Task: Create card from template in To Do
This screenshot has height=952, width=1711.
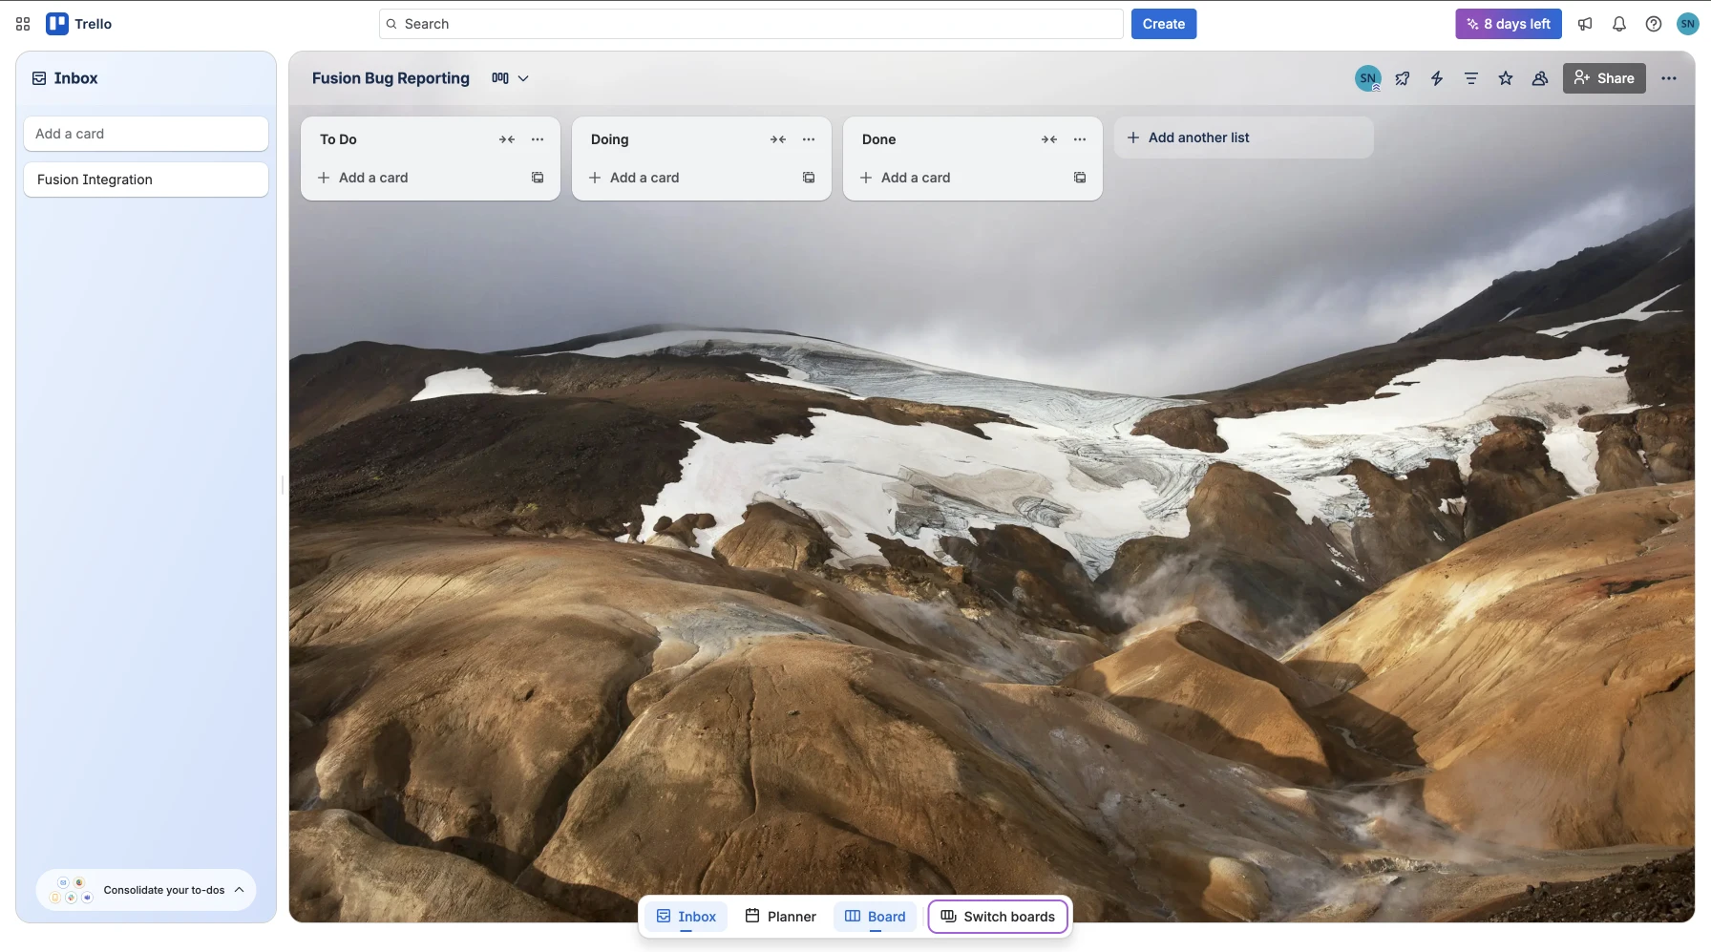Action: point(538,178)
